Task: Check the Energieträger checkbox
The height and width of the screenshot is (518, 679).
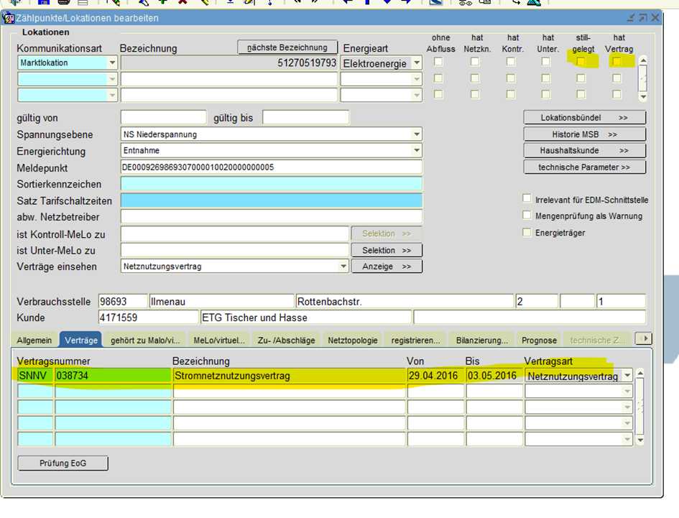Action: click(x=527, y=233)
